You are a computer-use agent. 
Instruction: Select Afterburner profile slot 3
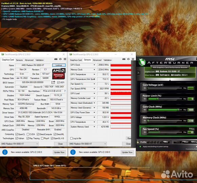click(x=155, y=142)
